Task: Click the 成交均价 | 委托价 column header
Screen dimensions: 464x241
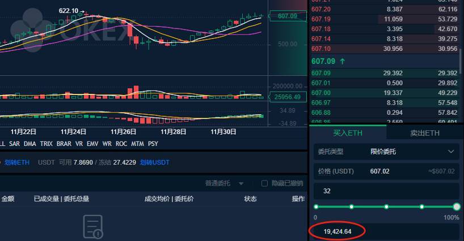Action: click(169, 199)
